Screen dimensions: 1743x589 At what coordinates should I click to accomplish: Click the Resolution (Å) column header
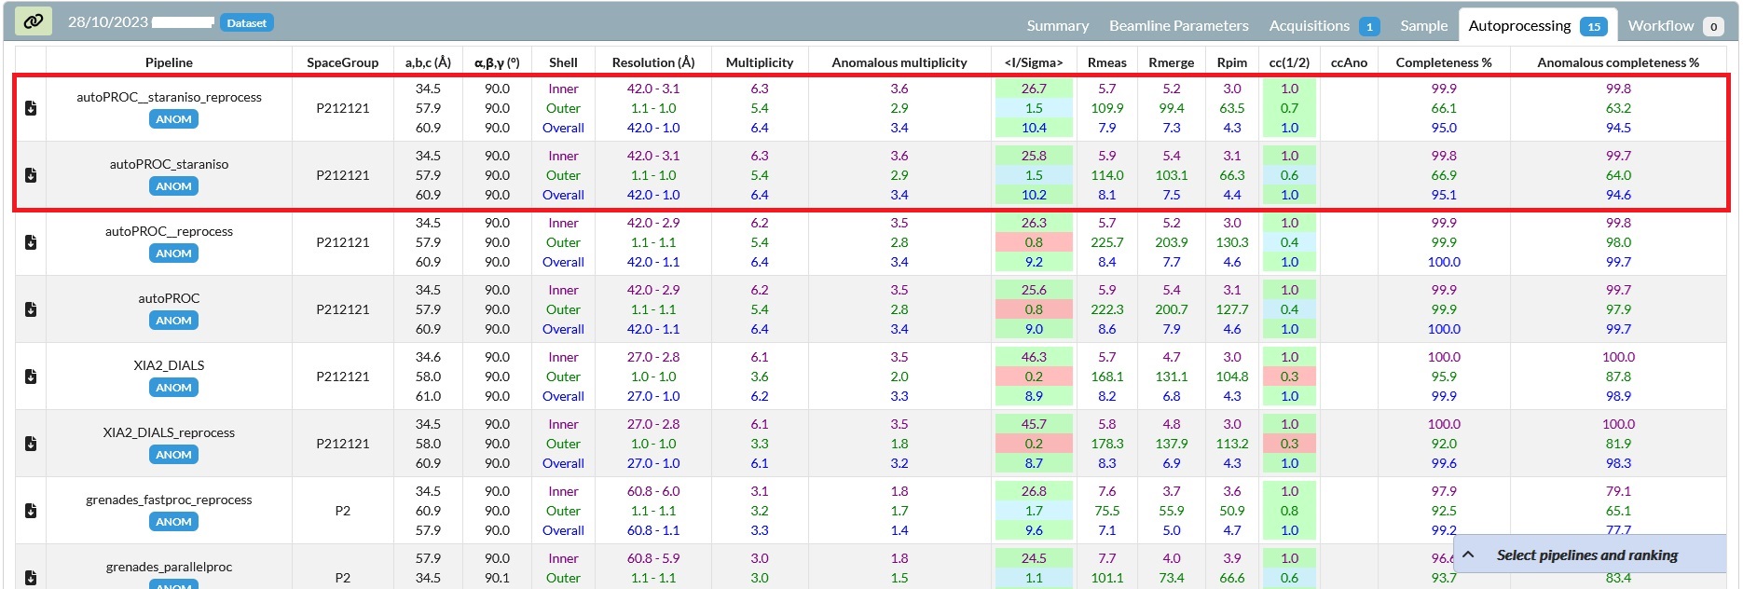click(x=652, y=62)
